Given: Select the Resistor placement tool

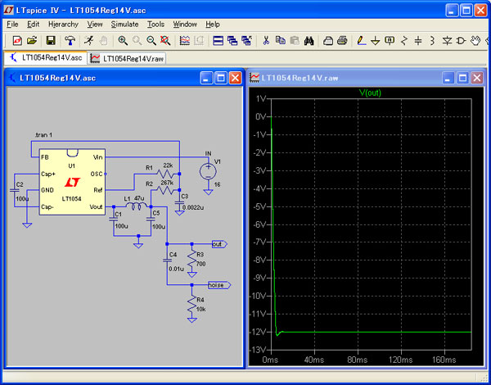Looking at the screenshot, I should (x=404, y=40).
